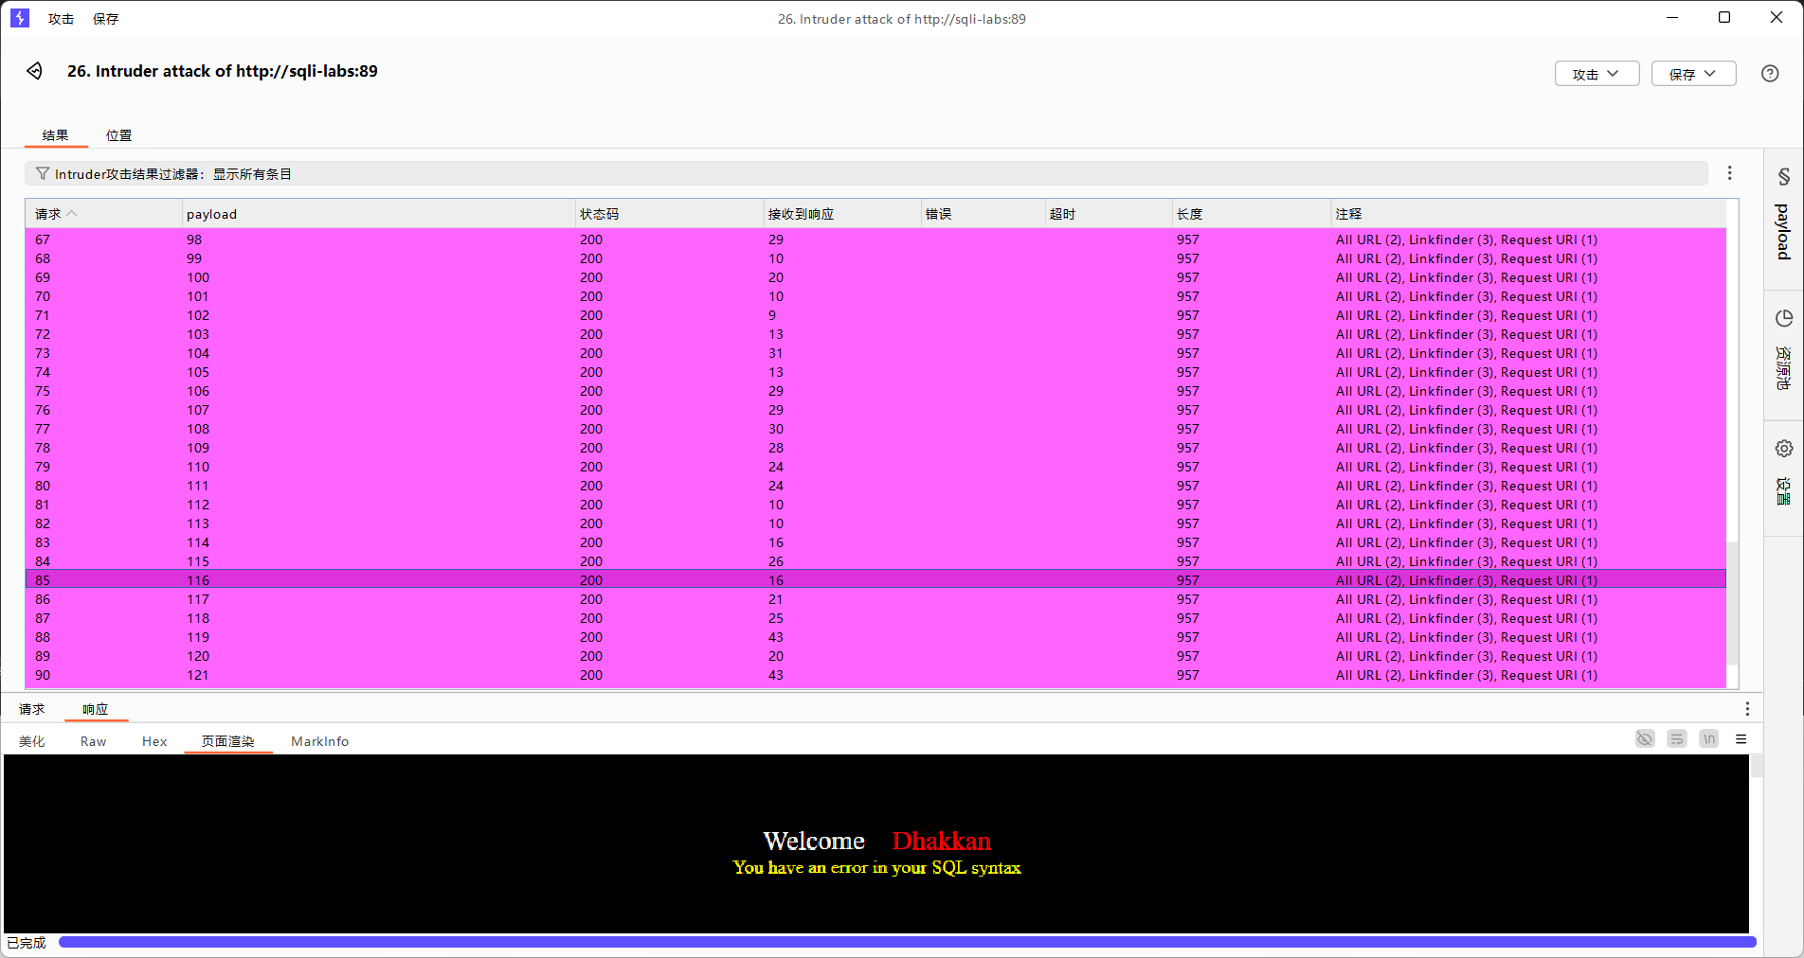The height and width of the screenshot is (958, 1804).
Task: Sort by the 注释 column header
Action: click(1528, 214)
